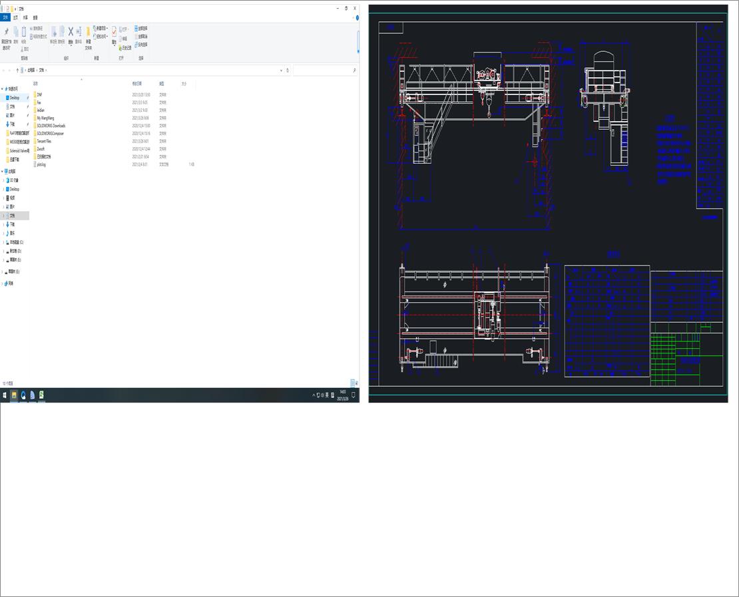The width and height of the screenshot is (739, 597).
Task: Open the SOLIDWORKS Downloads folder
Action: (x=51, y=125)
